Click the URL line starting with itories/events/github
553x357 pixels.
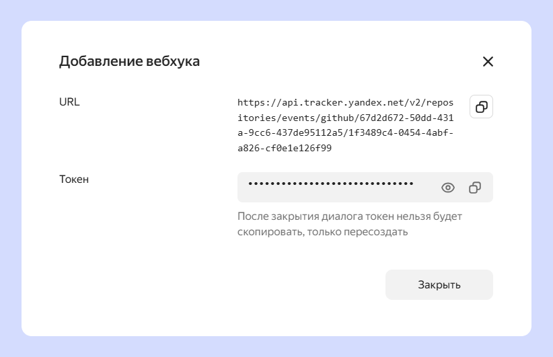pos(345,118)
